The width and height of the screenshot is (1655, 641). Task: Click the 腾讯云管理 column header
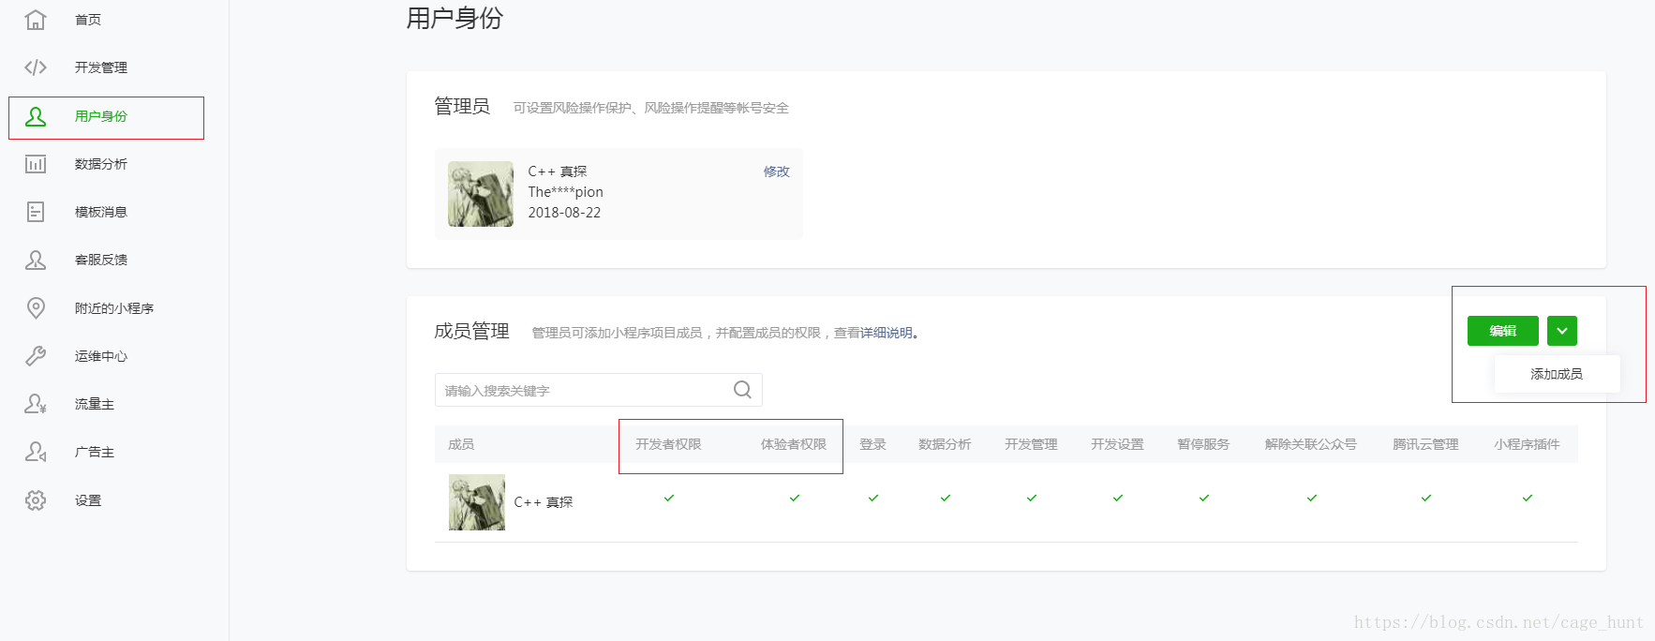coord(1425,444)
